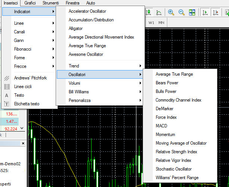Select MACD oscillator
Viewport: 229px width, 187px height.
(161, 126)
